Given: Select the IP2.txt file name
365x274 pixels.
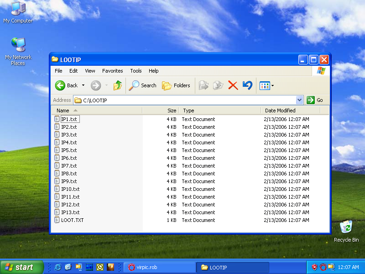Looking at the screenshot, I should [69, 127].
